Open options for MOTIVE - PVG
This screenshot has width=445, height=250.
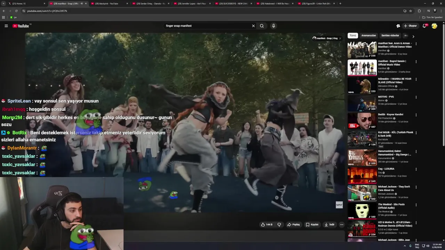tap(416, 97)
